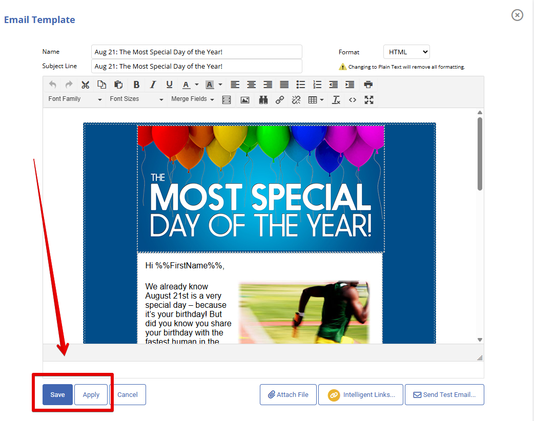Enable center alignment
Screen dimensions: 534x421
point(251,85)
